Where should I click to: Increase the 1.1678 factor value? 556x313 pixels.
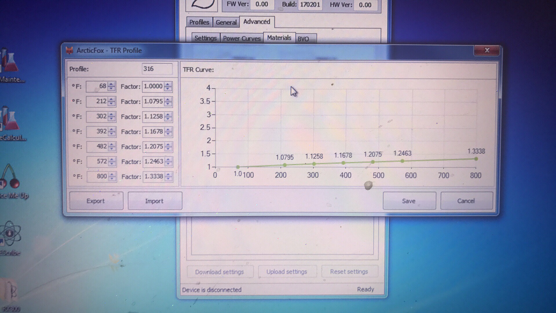(x=168, y=130)
